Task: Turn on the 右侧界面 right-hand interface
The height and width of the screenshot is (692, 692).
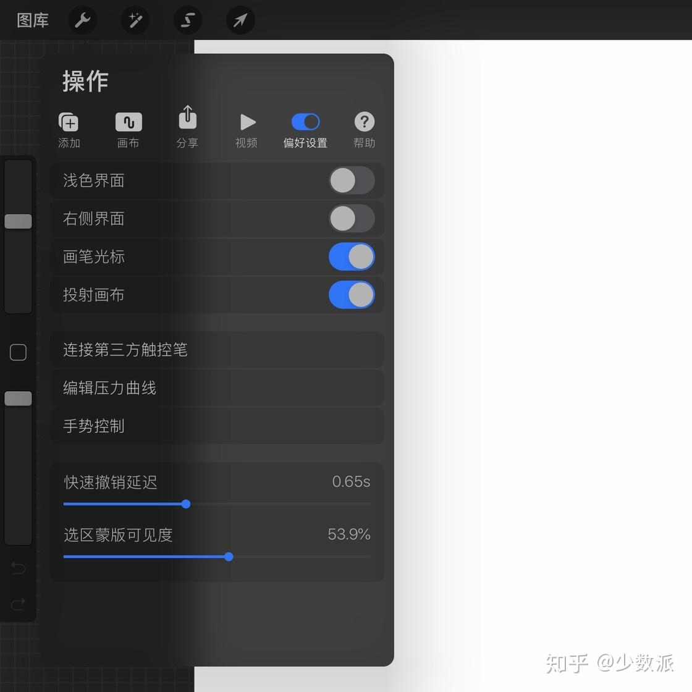Action: pos(352,218)
